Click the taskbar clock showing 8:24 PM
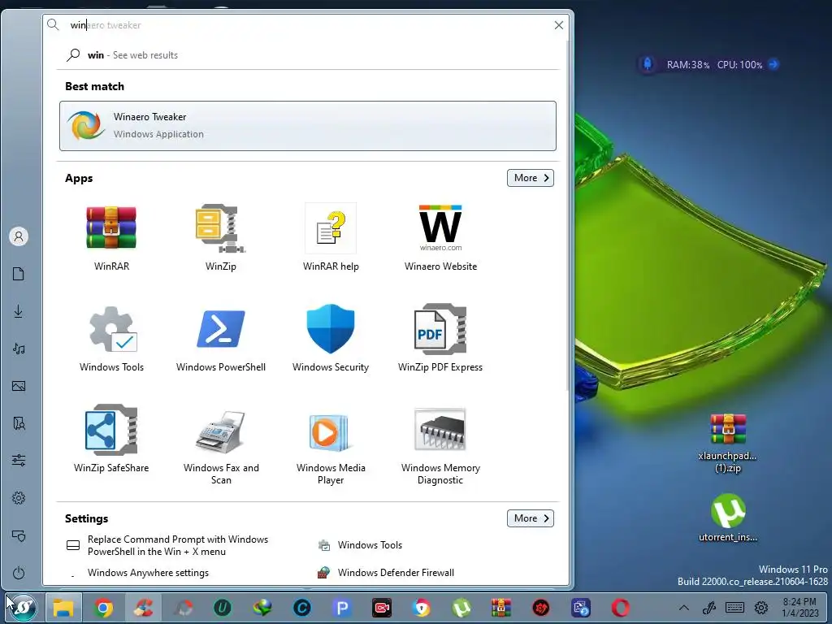Image resolution: width=832 pixels, height=624 pixels. pos(800,608)
